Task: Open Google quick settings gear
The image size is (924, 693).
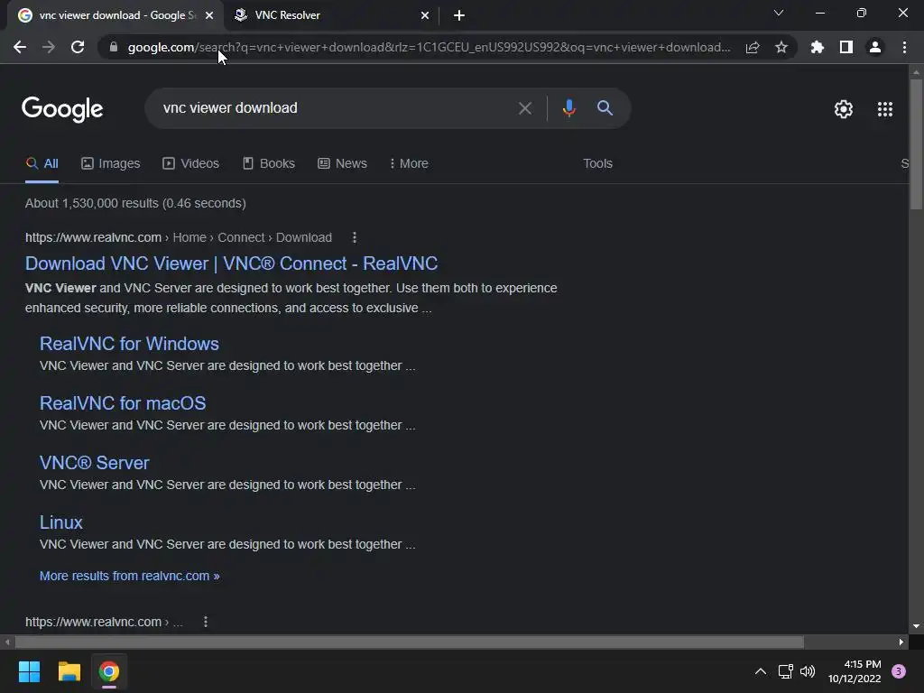Action: point(844,109)
